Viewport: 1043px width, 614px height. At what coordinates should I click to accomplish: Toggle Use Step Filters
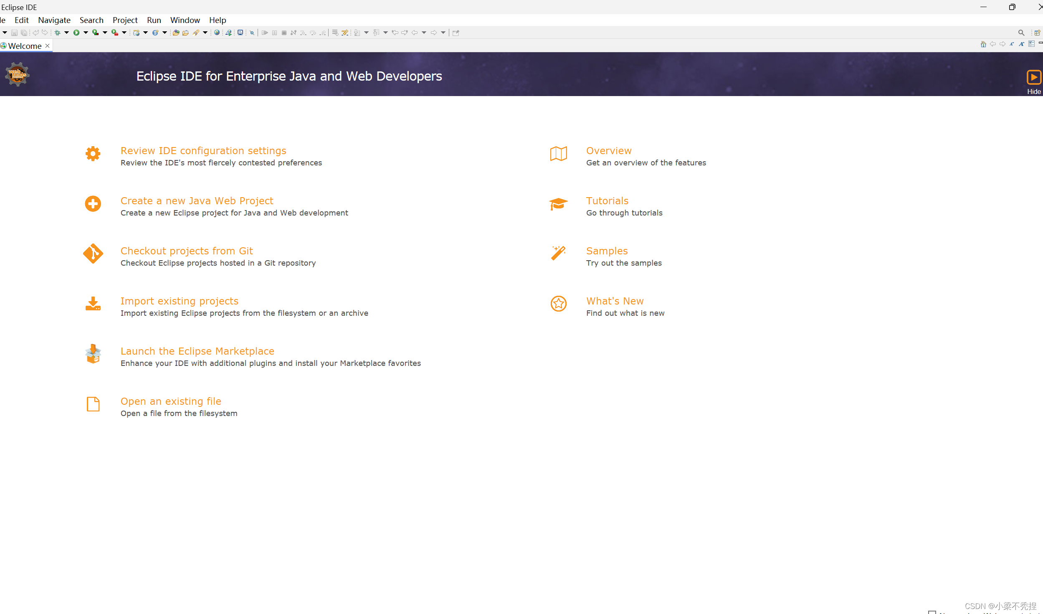click(344, 33)
